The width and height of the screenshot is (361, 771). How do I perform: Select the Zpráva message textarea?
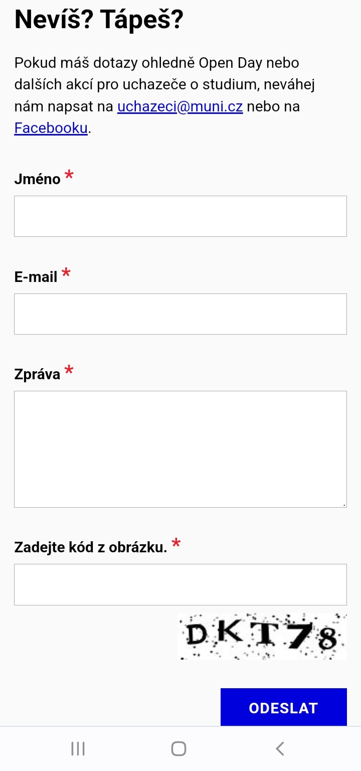pyautogui.click(x=180, y=449)
